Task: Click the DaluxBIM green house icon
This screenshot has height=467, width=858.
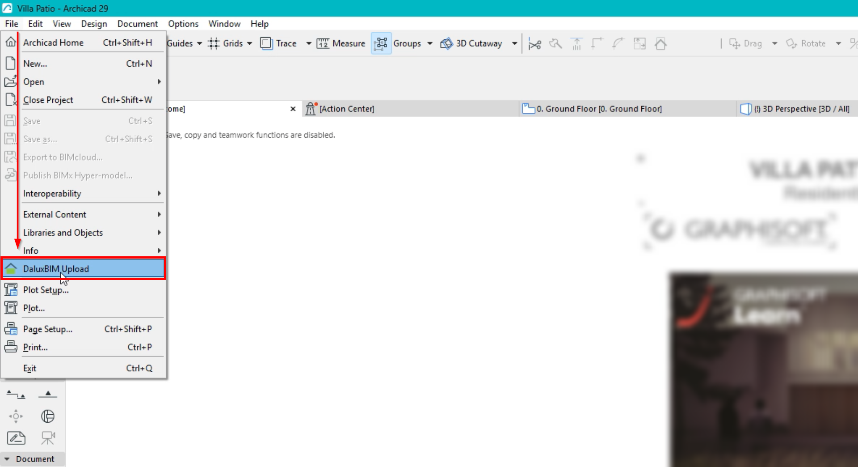Action: click(x=11, y=269)
